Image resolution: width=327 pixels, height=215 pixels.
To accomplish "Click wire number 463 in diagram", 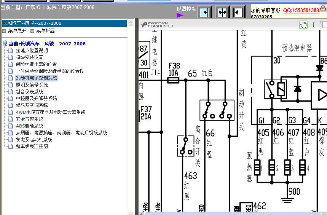I will [x=191, y=176].
